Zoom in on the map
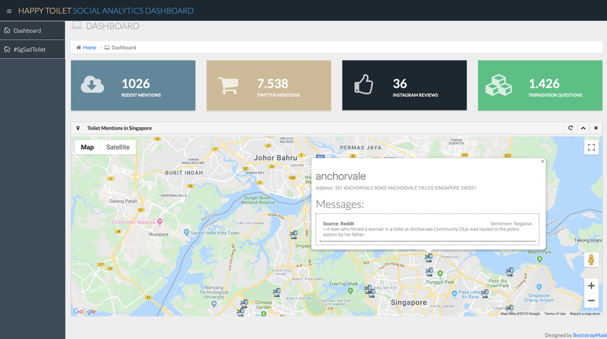This screenshot has height=339, width=607. click(591, 285)
